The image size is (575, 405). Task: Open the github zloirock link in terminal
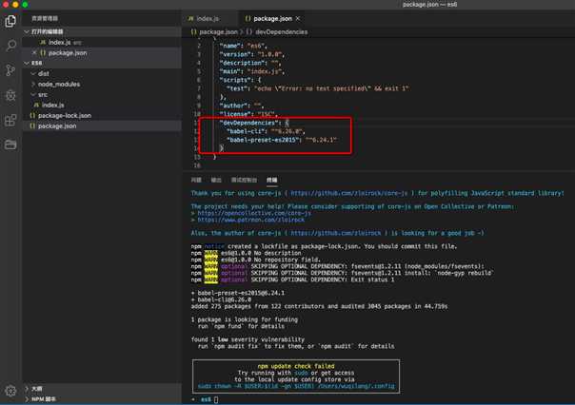(x=336, y=233)
